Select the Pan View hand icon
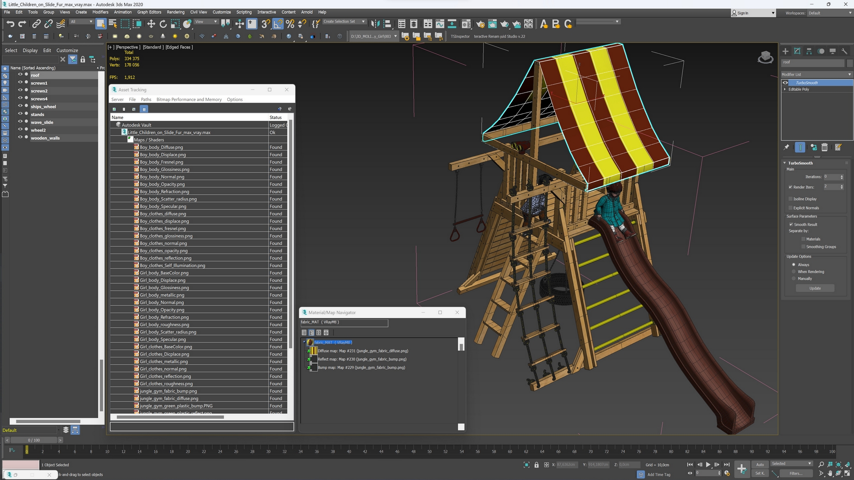The height and width of the screenshot is (480, 854). (x=830, y=474)
